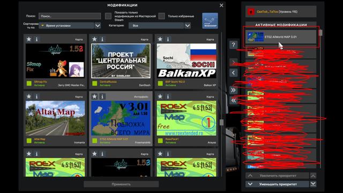The height and width of the screenshot is (193, 343).
Task: Enable favorites only checkbox
Action: [162, 16]
